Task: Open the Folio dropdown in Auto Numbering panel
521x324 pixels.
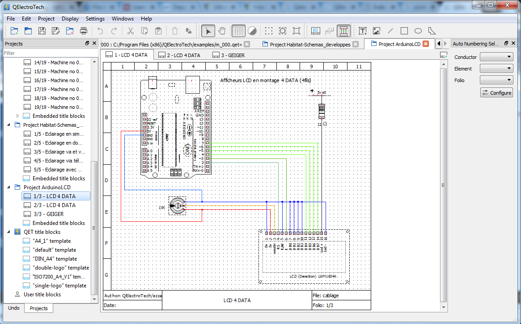Action: coord(496,80)
